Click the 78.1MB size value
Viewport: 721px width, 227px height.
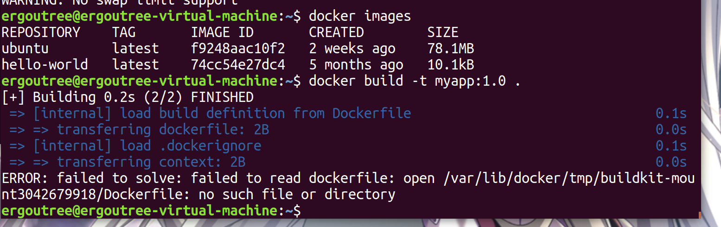(x=450, y=49)
